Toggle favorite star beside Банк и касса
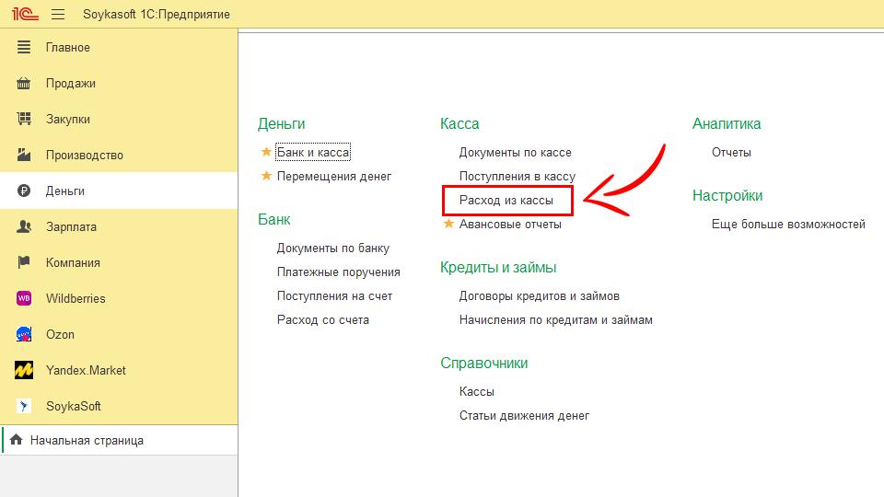This screenshot has height=497, width=884. click(x=266, y=152)
